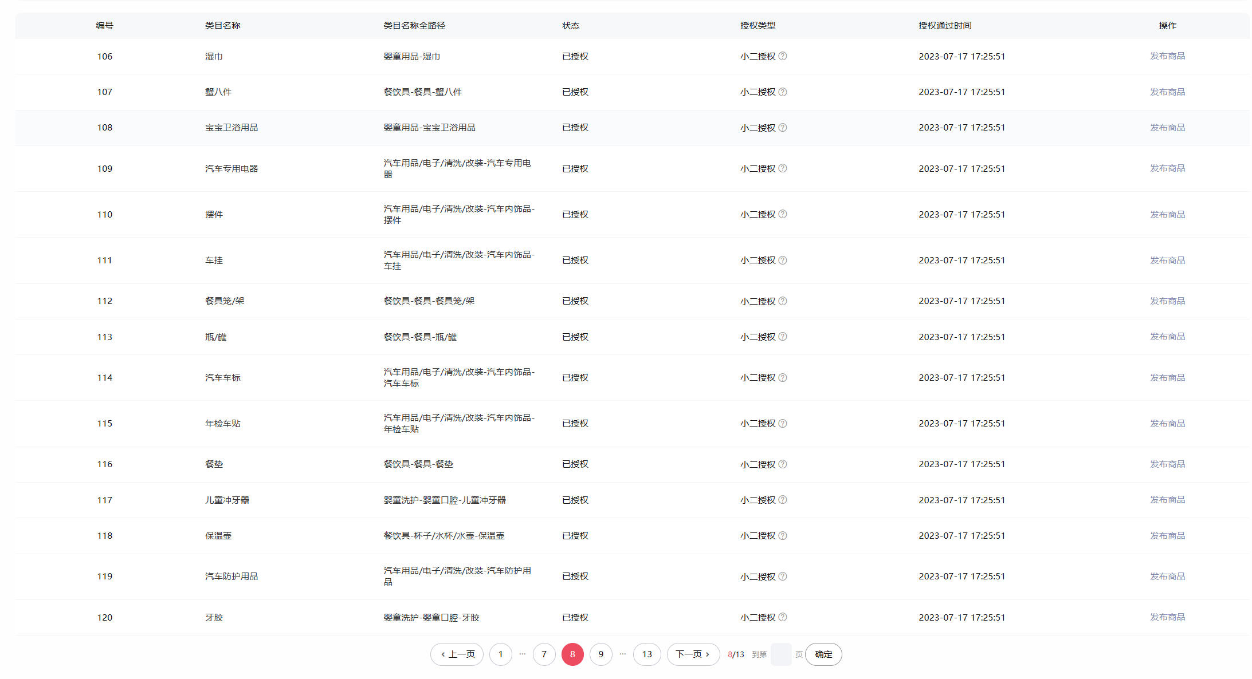
Task: Click 发布商品 for 牙胶 row 120
Action: click(1167, 617)
